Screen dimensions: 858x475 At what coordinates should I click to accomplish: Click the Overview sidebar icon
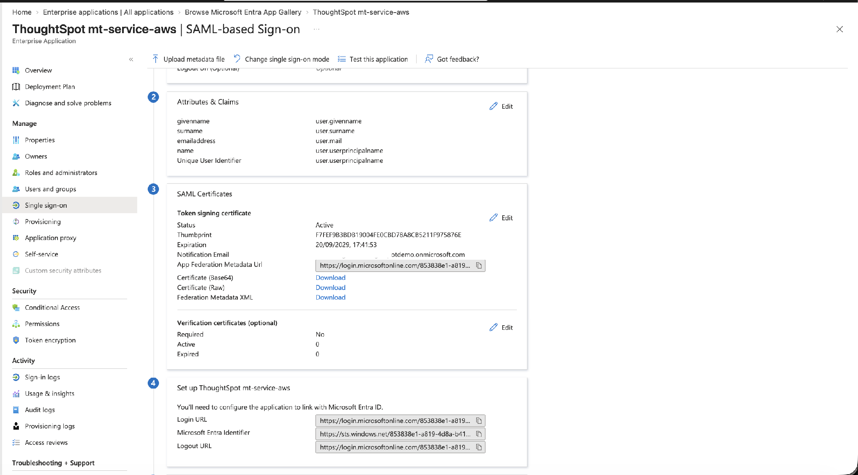click(16, 70)
